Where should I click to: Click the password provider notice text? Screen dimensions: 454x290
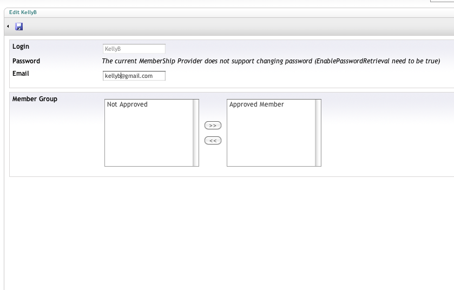(x=271, y=61)
